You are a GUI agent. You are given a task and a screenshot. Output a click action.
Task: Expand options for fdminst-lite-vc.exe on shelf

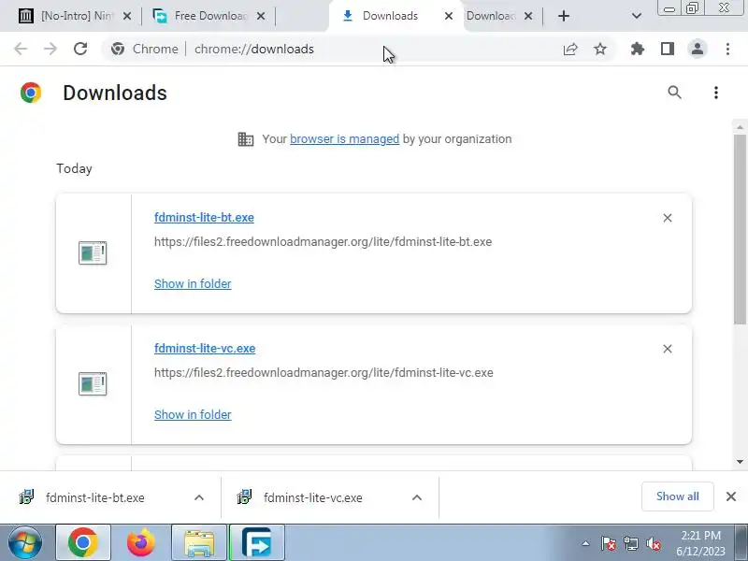[x=417, y=497]
